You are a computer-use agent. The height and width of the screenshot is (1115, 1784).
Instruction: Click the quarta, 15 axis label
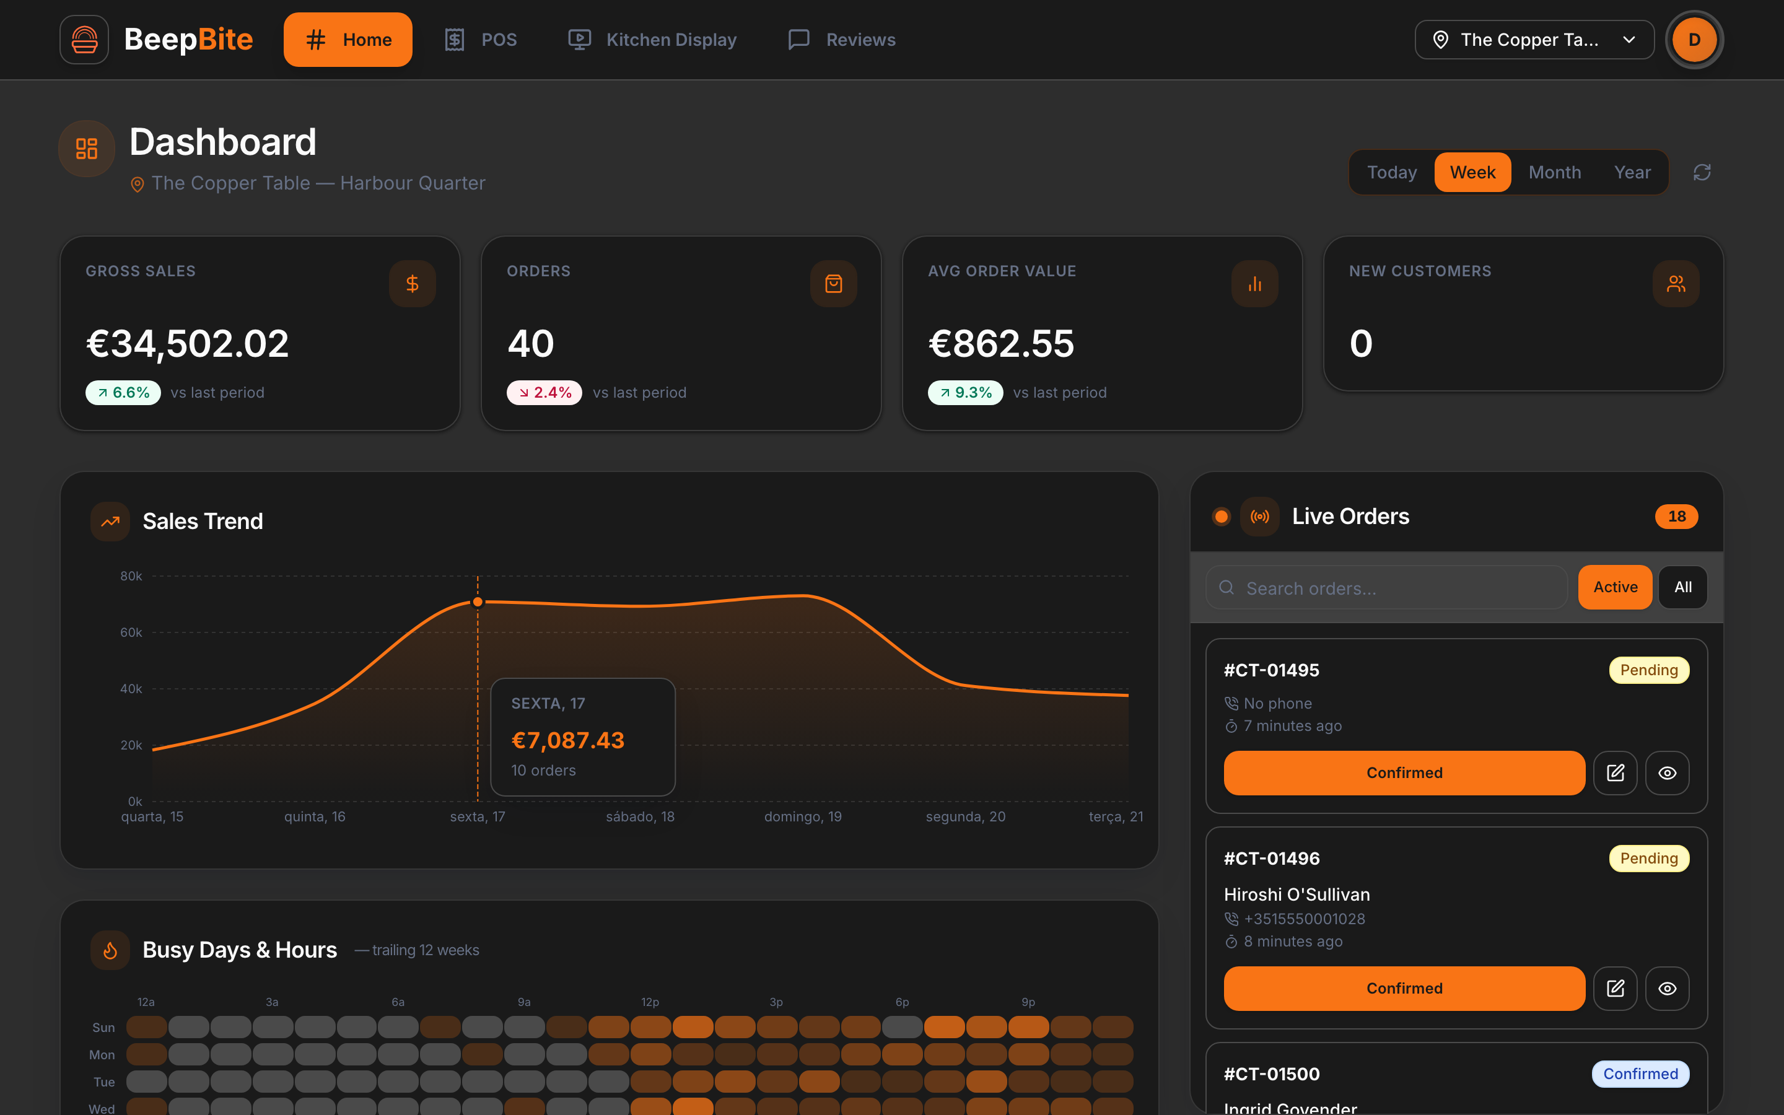(x=152, y=816)
